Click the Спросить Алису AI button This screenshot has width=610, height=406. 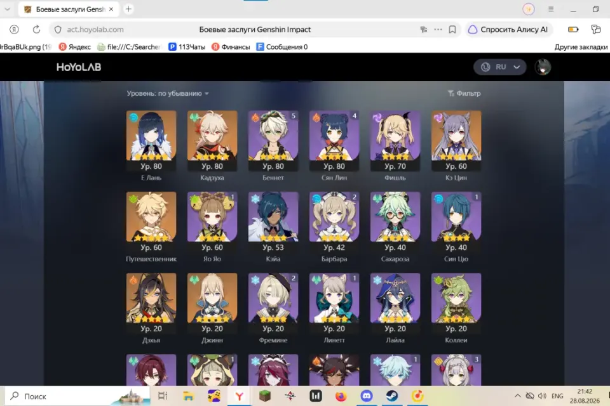pos(508,30)
